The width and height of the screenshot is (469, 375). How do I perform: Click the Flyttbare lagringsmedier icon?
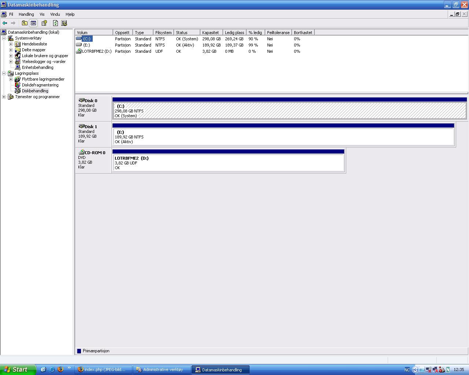pyautogui.click(x=18, y=79)
